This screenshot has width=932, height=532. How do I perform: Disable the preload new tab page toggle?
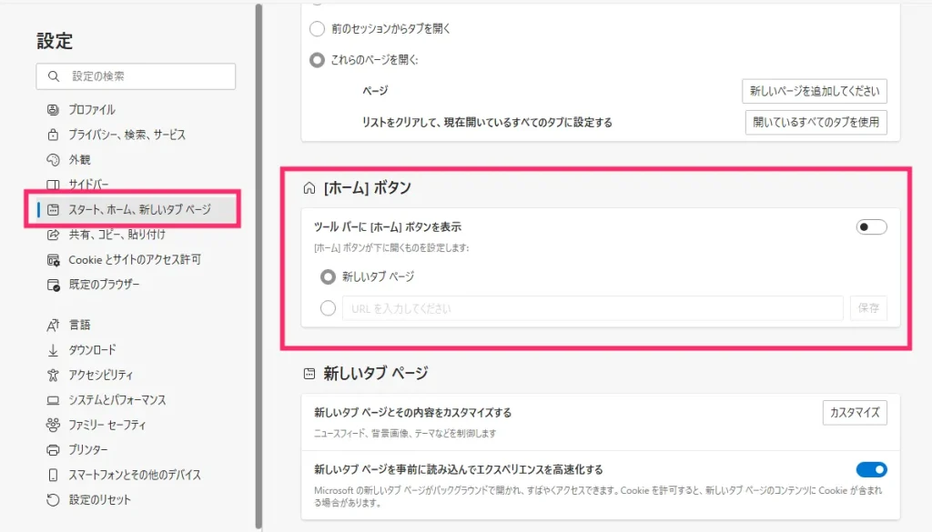(871, 469)
